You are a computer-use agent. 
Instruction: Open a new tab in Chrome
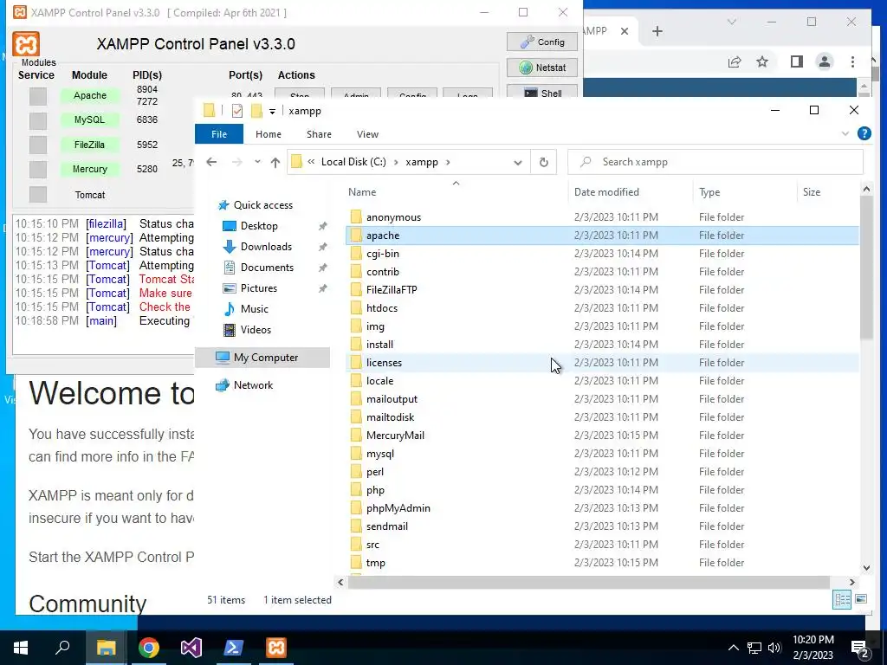tap(657, 32)
